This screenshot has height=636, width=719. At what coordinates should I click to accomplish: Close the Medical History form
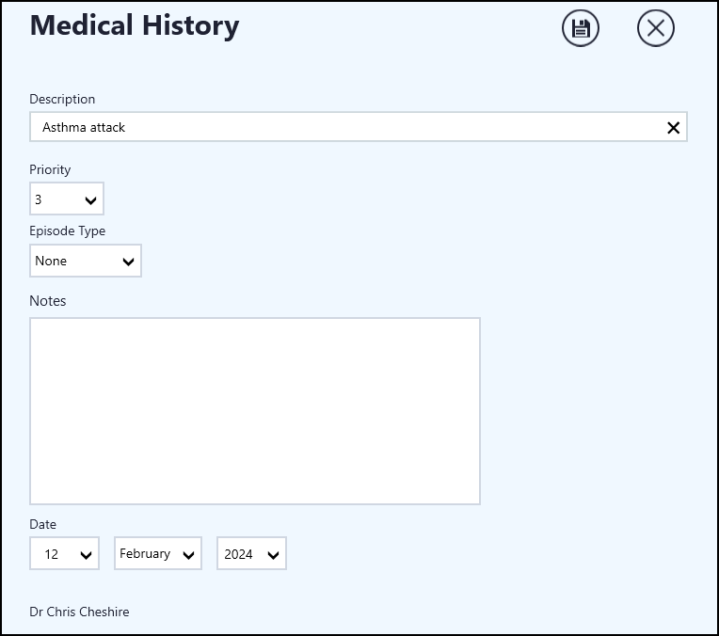656,28
